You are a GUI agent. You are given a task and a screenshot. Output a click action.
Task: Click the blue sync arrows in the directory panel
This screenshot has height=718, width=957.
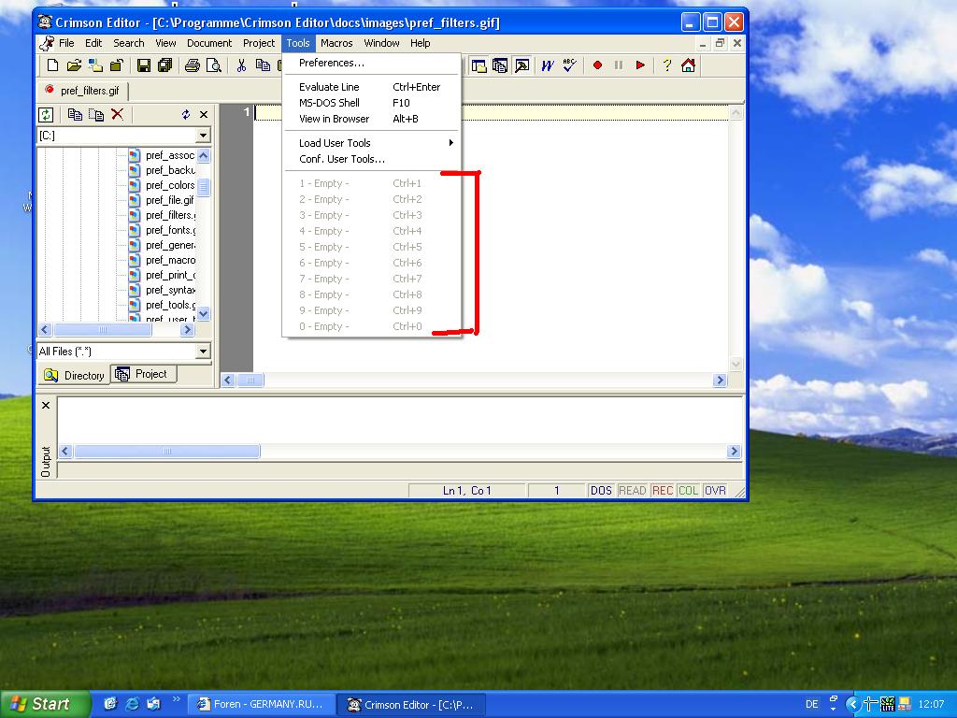click(186, 114)
